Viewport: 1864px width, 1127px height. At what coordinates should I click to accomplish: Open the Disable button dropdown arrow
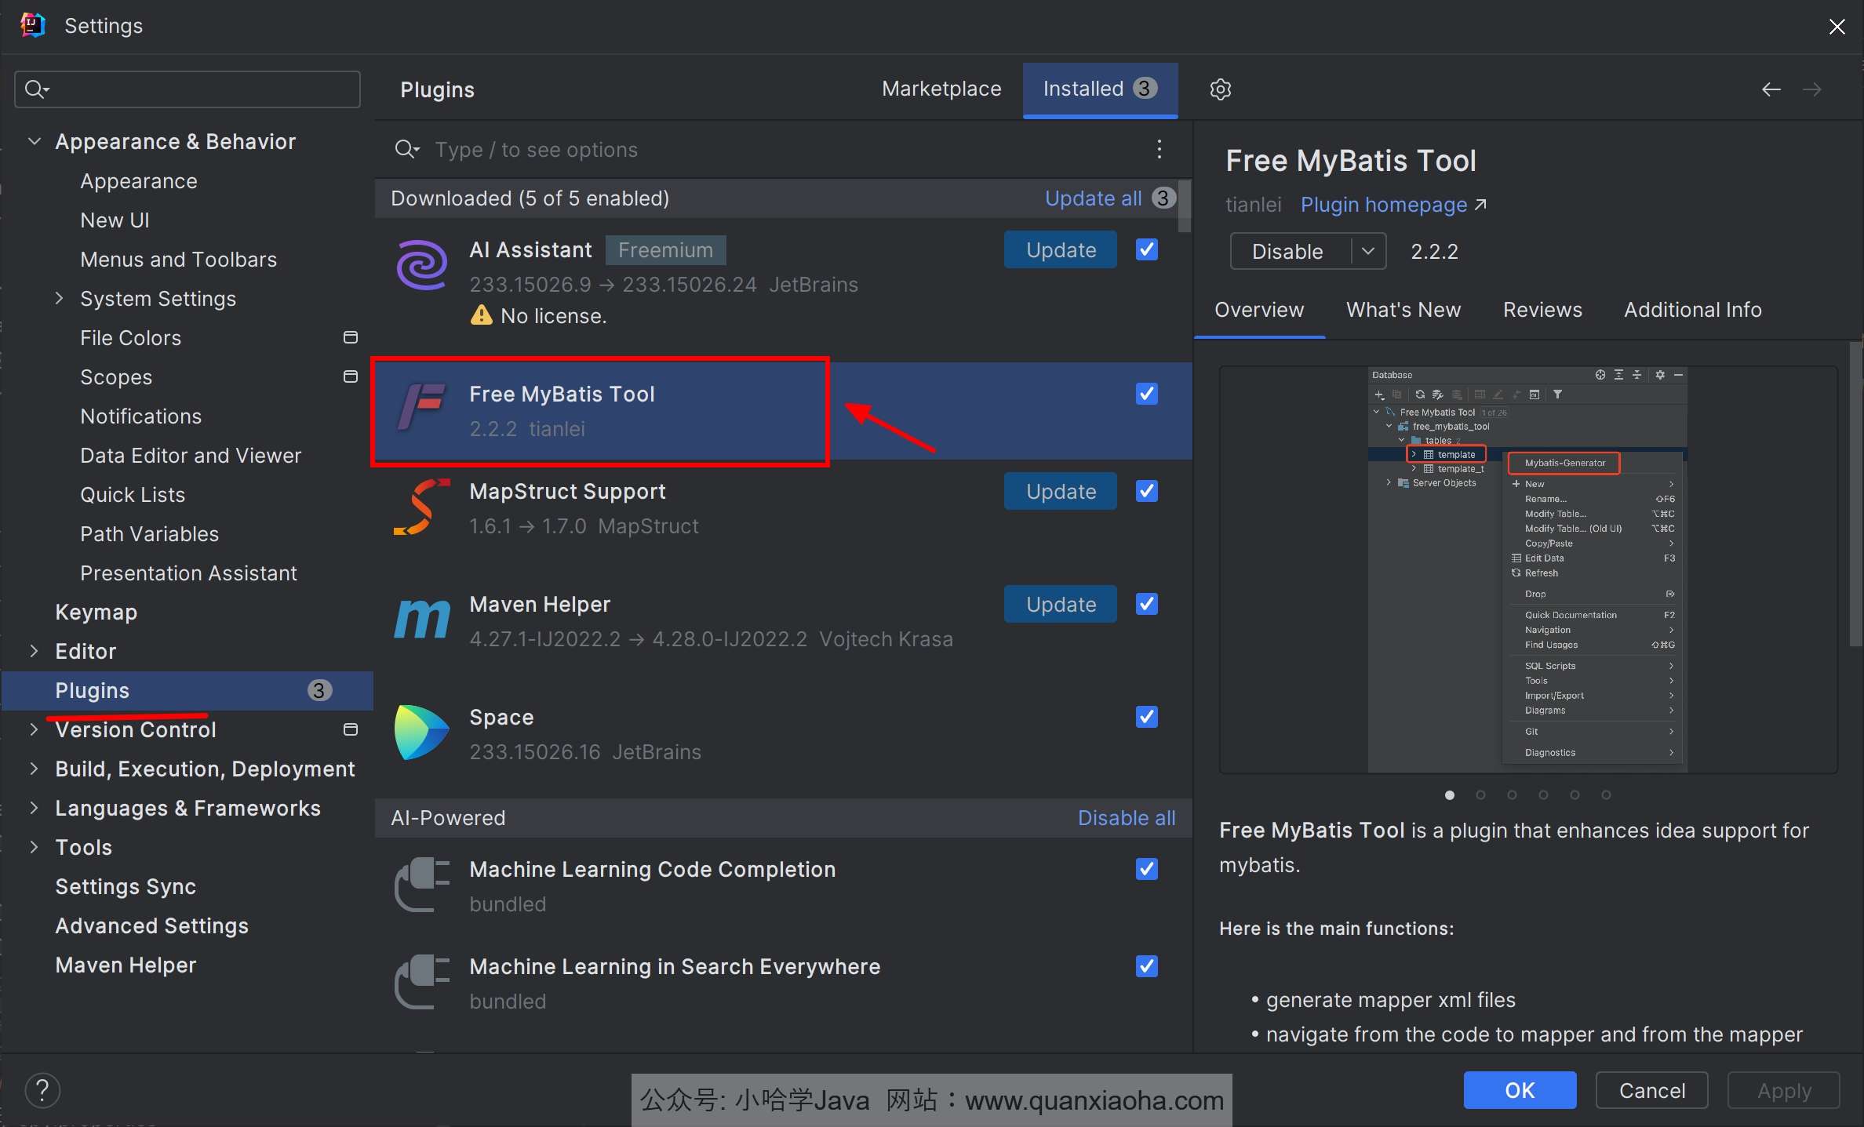coord(1368,251)
